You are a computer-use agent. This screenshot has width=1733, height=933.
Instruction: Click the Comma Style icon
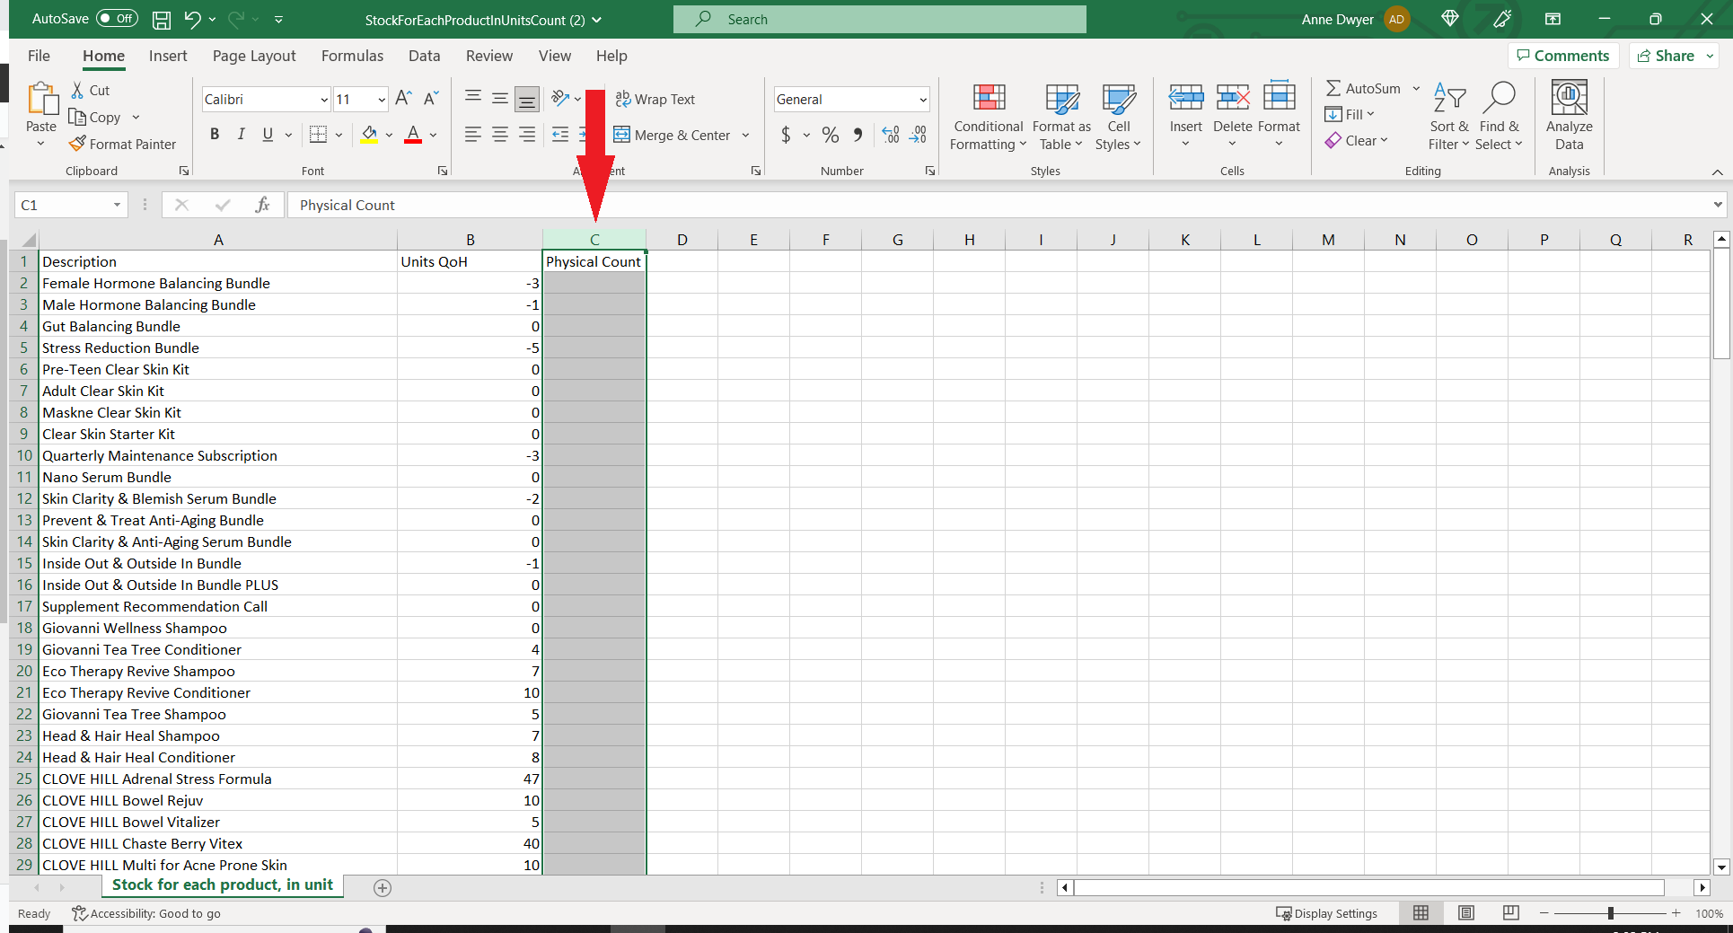858,135
